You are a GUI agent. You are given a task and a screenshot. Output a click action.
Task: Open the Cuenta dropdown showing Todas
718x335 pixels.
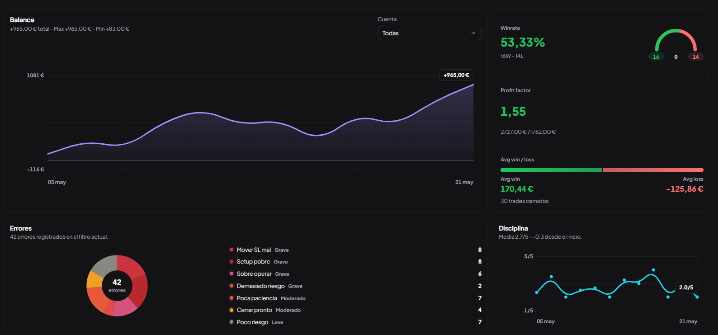tap(429, 33)
